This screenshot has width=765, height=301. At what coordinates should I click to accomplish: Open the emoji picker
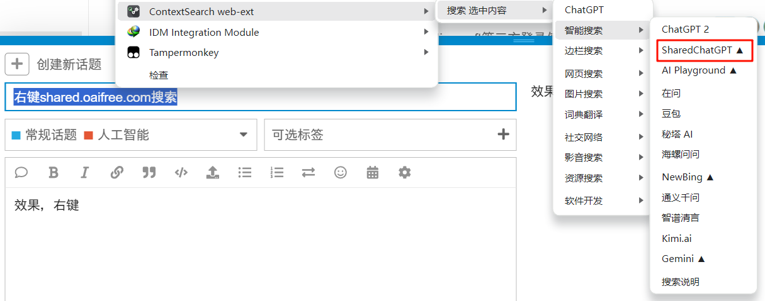(x=341, y=172)
